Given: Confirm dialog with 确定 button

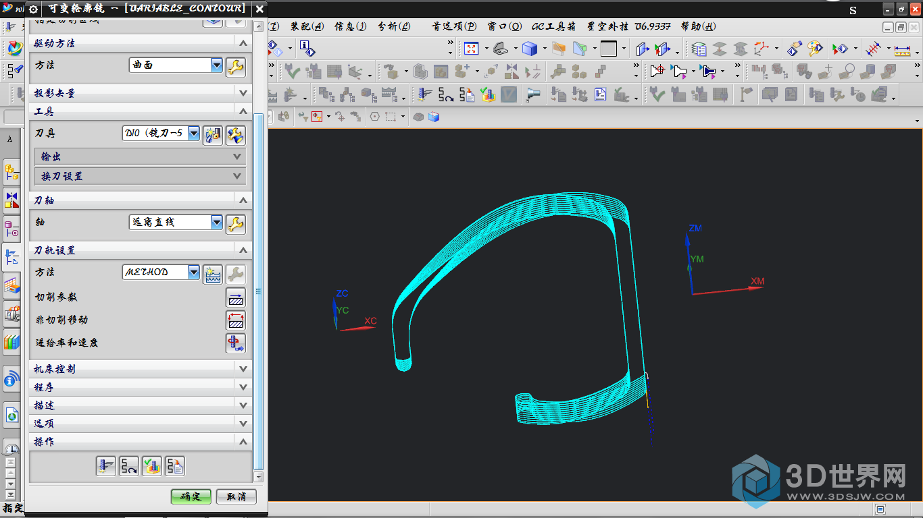Looking at the screenshot, I should 191,496.
